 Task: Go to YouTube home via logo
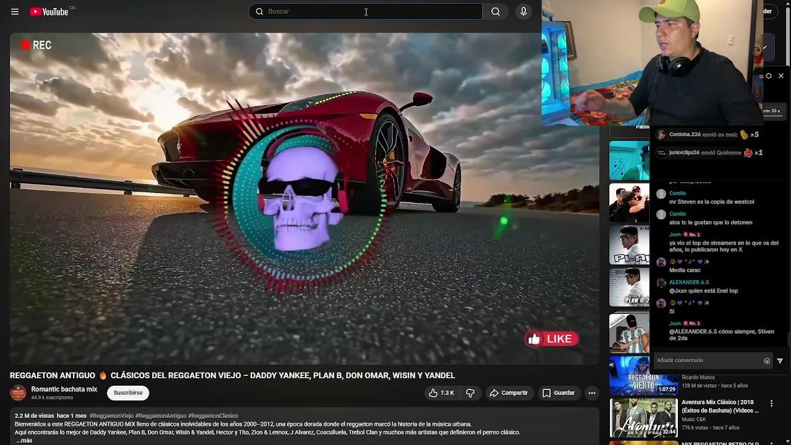(49, 12)
